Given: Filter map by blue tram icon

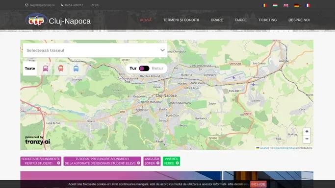Looking at the screenshot, I should point(76,69).
